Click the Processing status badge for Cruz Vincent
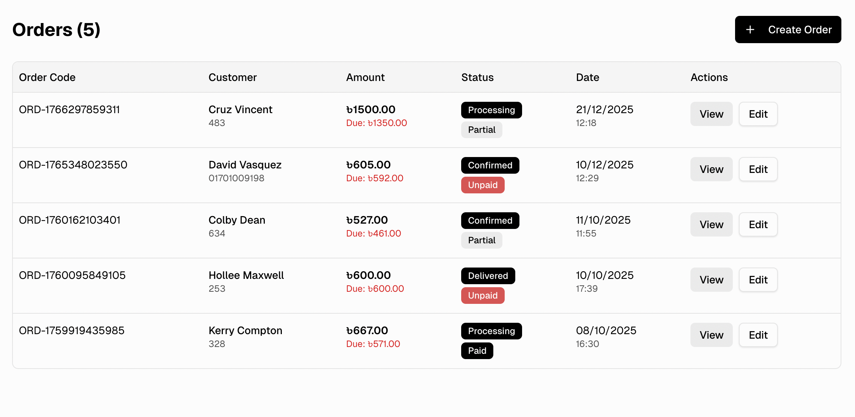 (491, 110)
